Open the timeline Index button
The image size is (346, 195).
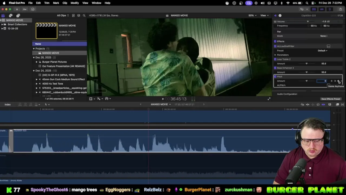[8, 105]
